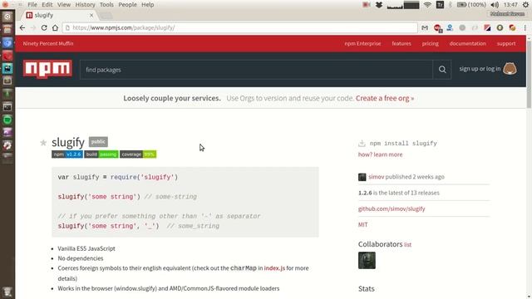
Task: Click the coverage badge
Action: 138,154
